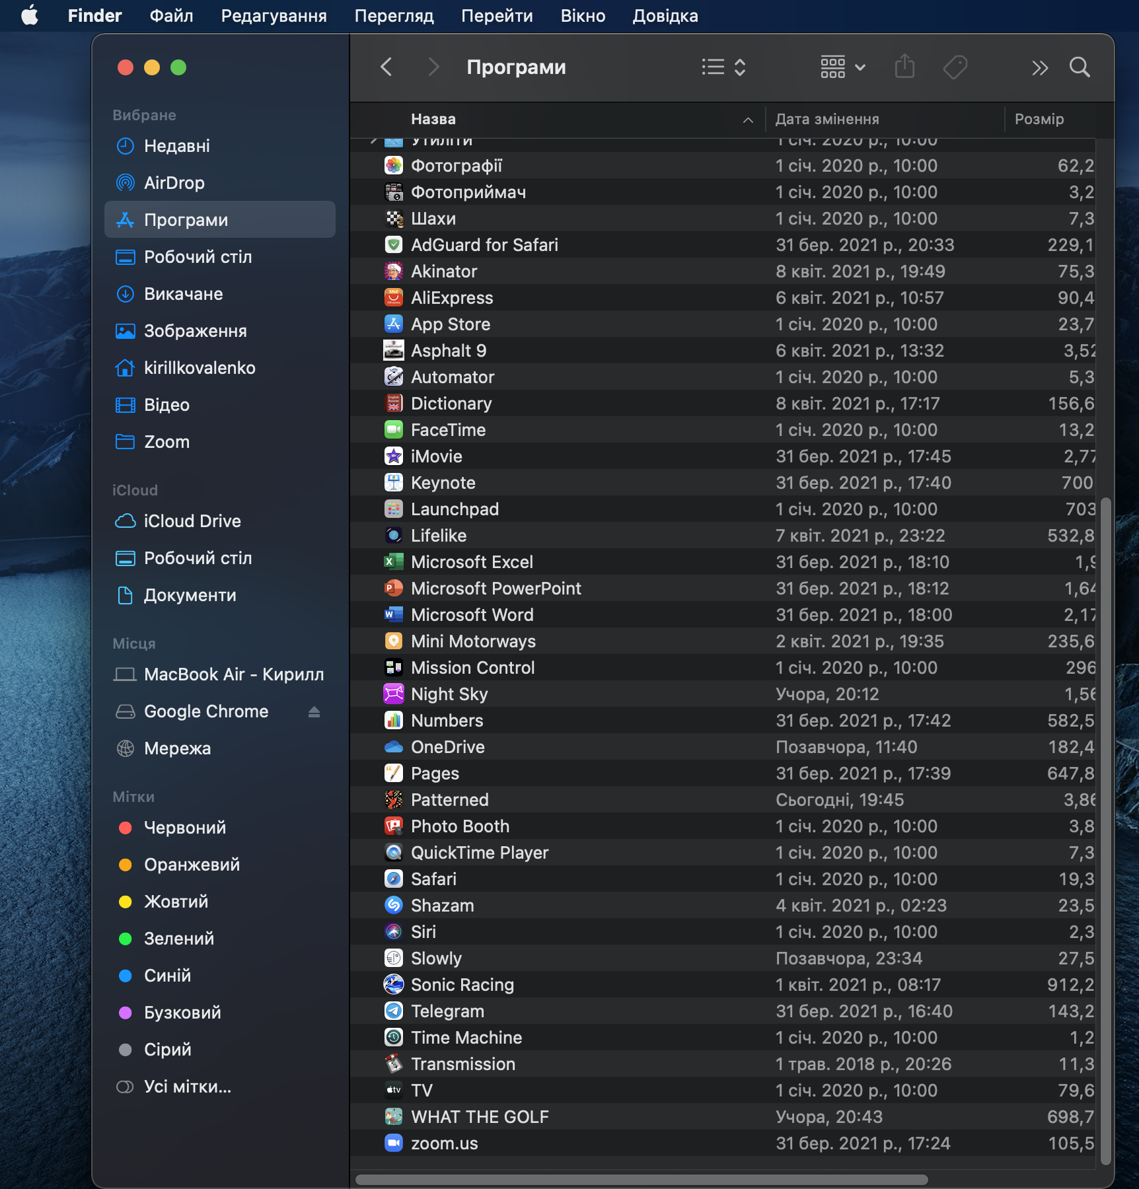
Task: Select the Dictionary app icon
Action: point(394,404)
